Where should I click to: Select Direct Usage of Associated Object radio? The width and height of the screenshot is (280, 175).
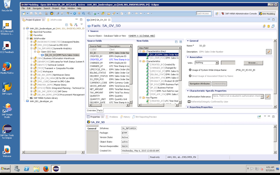(190, 76)
